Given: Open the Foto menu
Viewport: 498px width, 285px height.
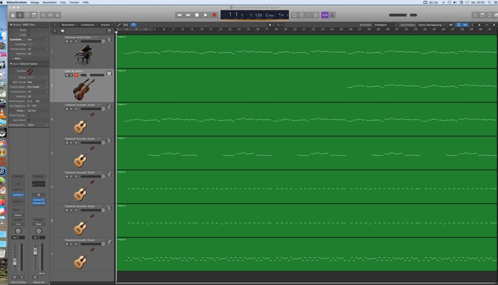Looking at the screenshot, I should [63, 2].
